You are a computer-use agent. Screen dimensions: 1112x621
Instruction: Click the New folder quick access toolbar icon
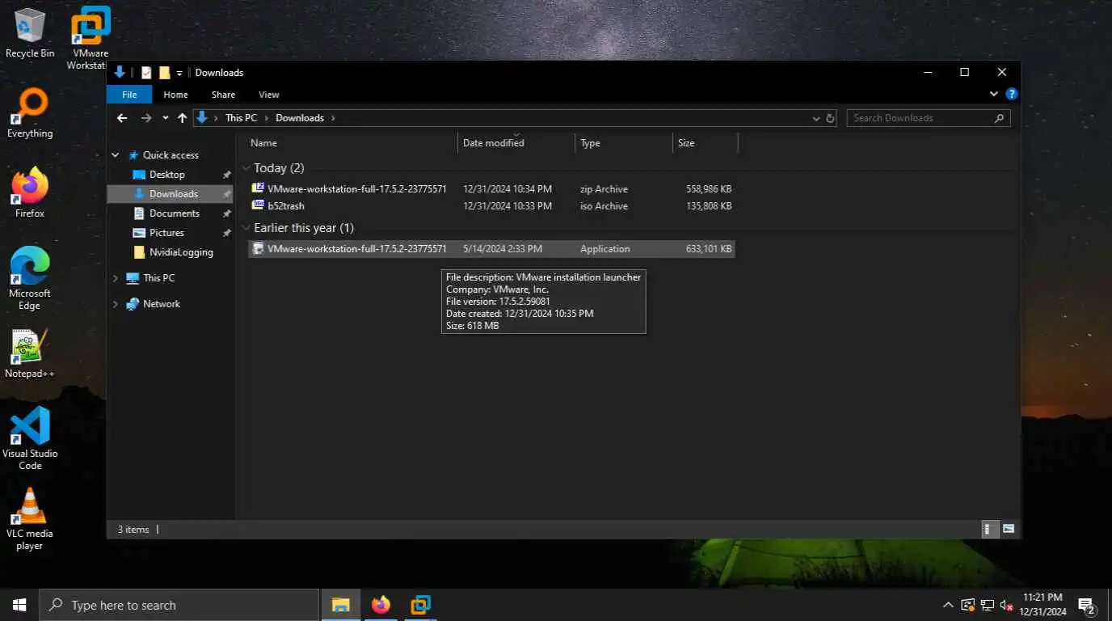coord(164,73)
